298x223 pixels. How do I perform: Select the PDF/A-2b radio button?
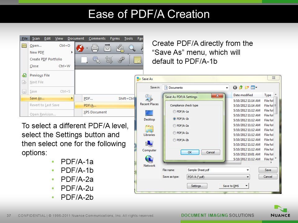pyautogui.click(x=174, y=140)
